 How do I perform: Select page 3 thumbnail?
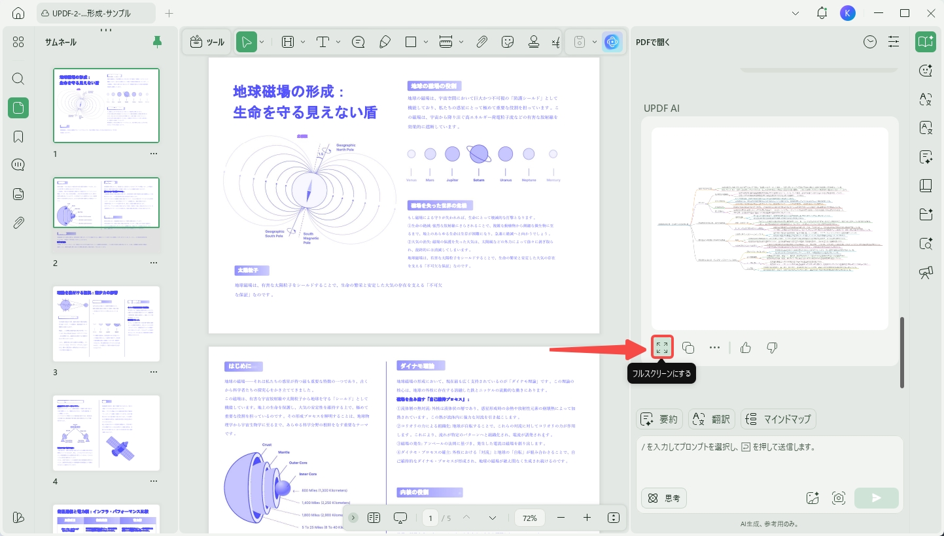(x=107, y=324)
